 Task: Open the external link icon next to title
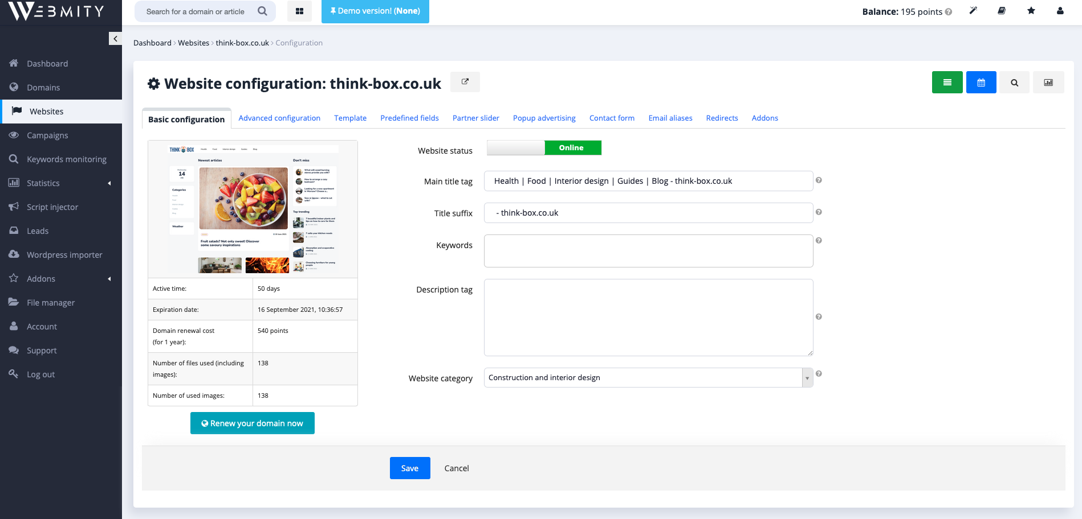465,81
